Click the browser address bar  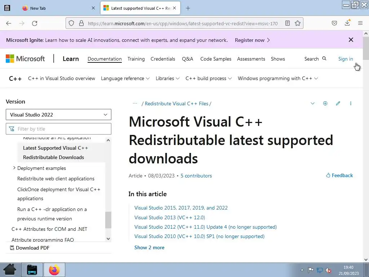(x=183, y=23)
